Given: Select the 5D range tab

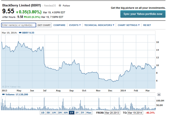Looking at the screenshot, I should (x=48, y=113).
